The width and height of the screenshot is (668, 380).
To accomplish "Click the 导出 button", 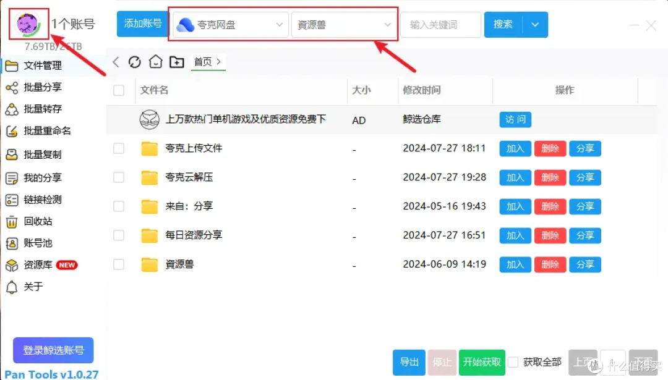I will (x=409, y=362).
